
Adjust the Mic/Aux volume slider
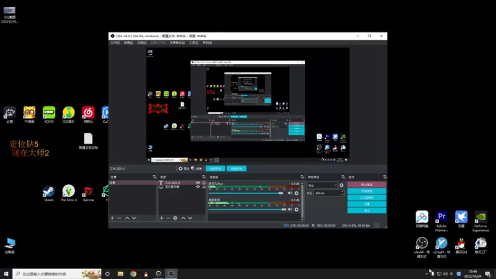coord(246,193)
